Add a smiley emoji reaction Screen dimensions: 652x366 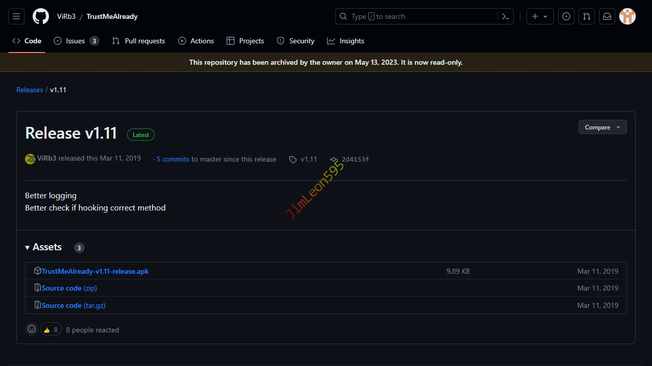tap(32, 329)
